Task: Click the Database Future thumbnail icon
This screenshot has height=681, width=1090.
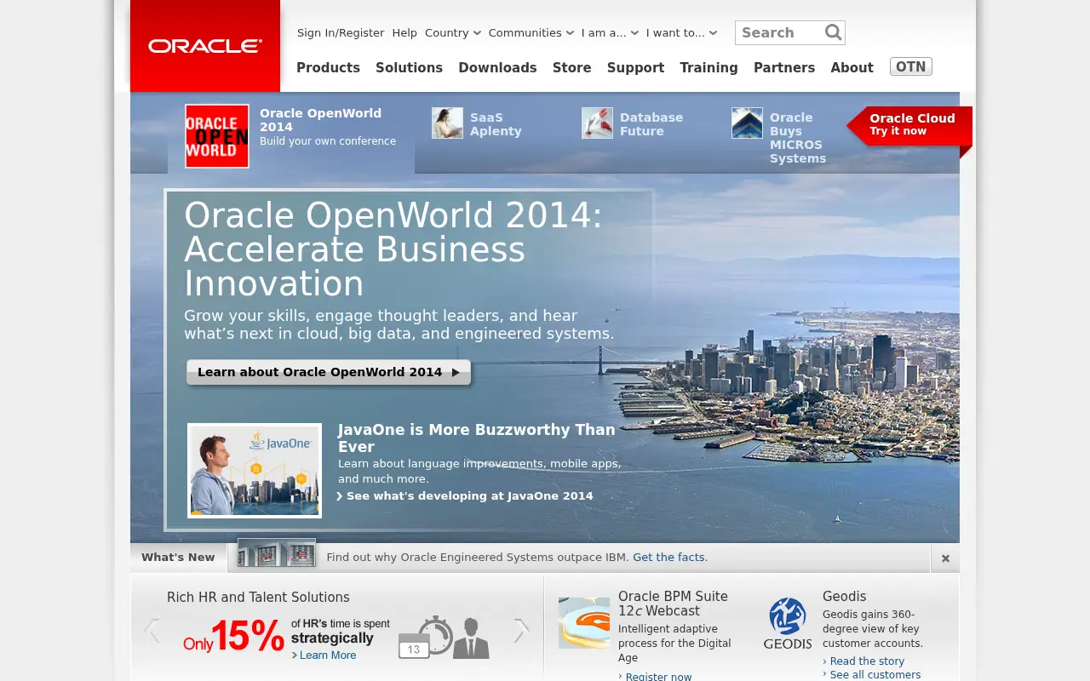Action: [x=597, y=123]
